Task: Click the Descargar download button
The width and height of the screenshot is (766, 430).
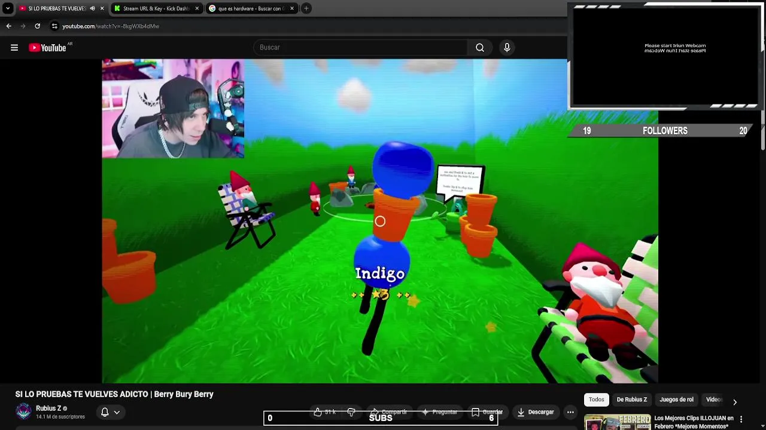Action: (536, 412)
